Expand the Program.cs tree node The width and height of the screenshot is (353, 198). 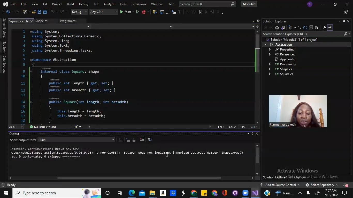click(x=270, y=64)
